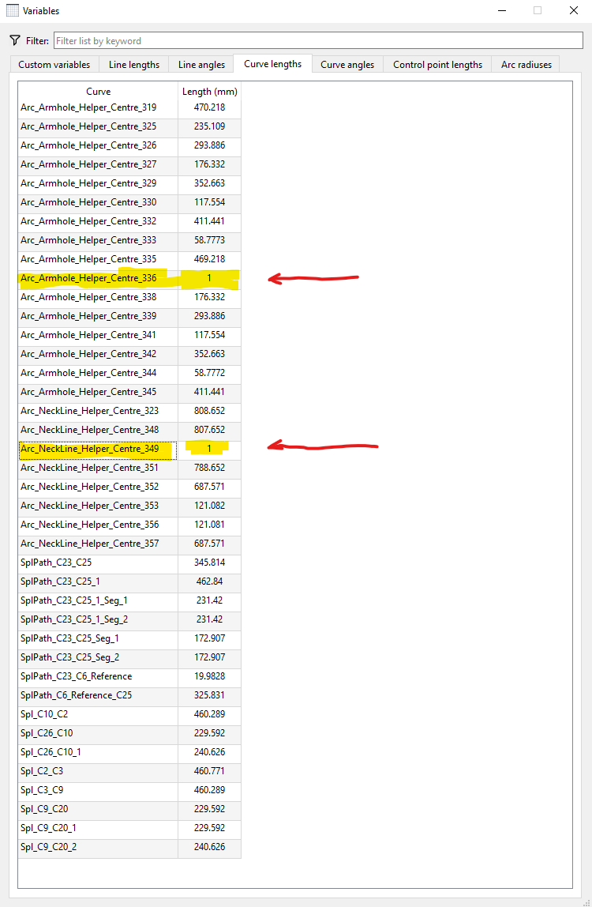This screenshot has height=907, width=592.
Task: Select row Spl_C3_C9
Action: 129,790
